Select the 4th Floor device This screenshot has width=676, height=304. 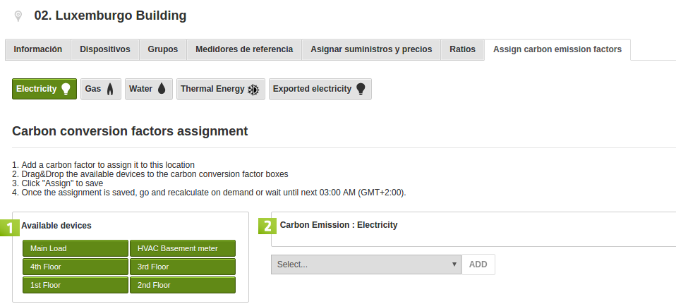click(x=76, y=267)
